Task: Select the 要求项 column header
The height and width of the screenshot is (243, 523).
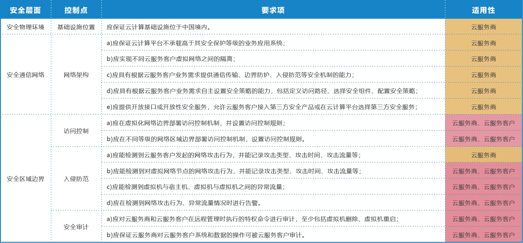Action: [x=273, y=10]
